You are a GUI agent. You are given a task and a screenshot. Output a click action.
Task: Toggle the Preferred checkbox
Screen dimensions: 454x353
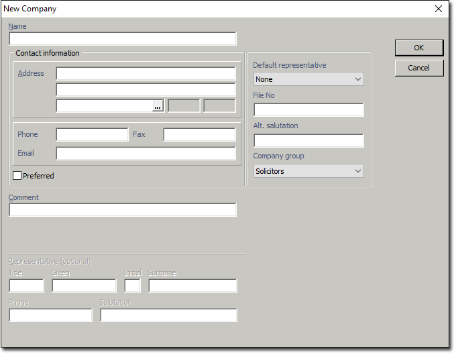17,176
